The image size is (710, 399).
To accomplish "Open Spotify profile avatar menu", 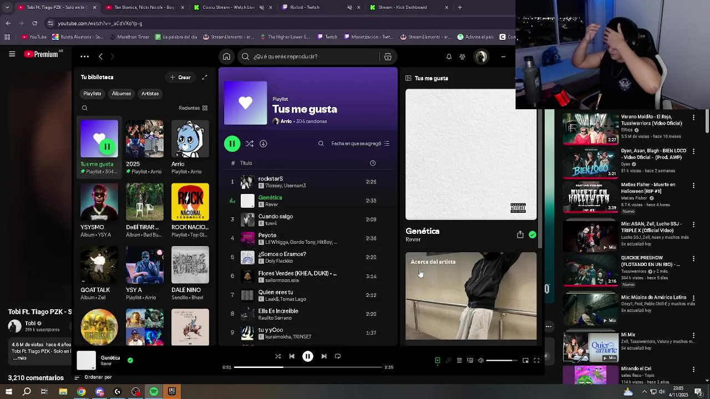I will point(481,57).
